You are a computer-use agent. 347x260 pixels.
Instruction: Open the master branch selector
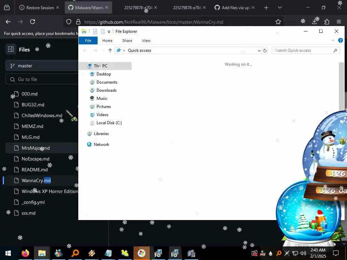pyautogui.click(x=42, y=66)
